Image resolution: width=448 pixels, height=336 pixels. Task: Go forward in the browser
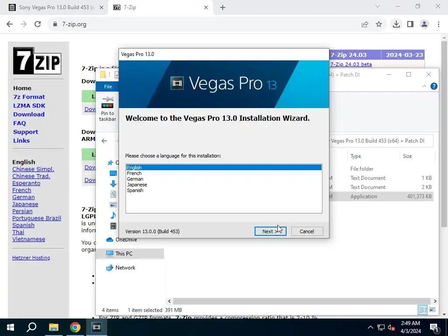[24, 24]
